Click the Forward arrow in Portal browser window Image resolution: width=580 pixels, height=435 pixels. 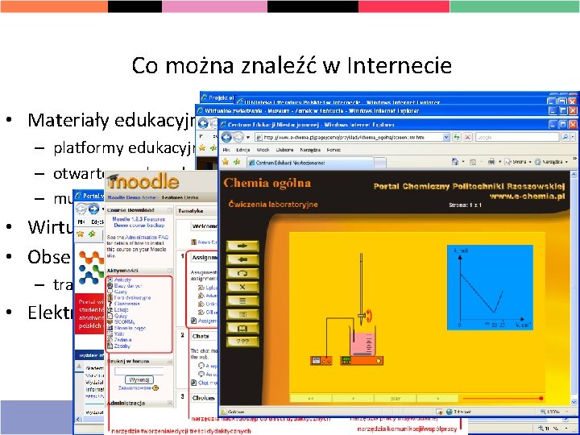pyautogui.click(x=93, y=209)
